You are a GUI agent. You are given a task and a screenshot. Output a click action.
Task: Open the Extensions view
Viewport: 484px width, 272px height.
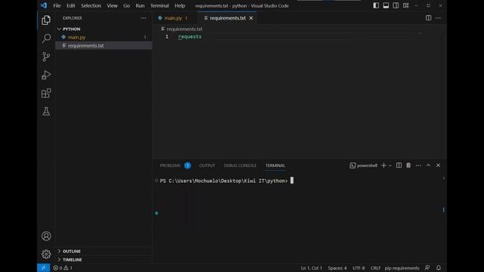[46, 93]
